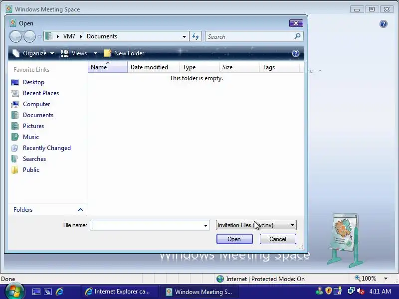Click the Internet Protected Mode status zone
The height and width of the screenshot is (299, 399).
pos(260,279)
